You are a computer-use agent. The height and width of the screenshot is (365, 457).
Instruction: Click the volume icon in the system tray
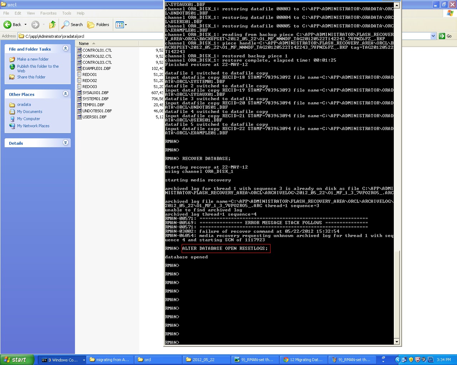[423, 360]
